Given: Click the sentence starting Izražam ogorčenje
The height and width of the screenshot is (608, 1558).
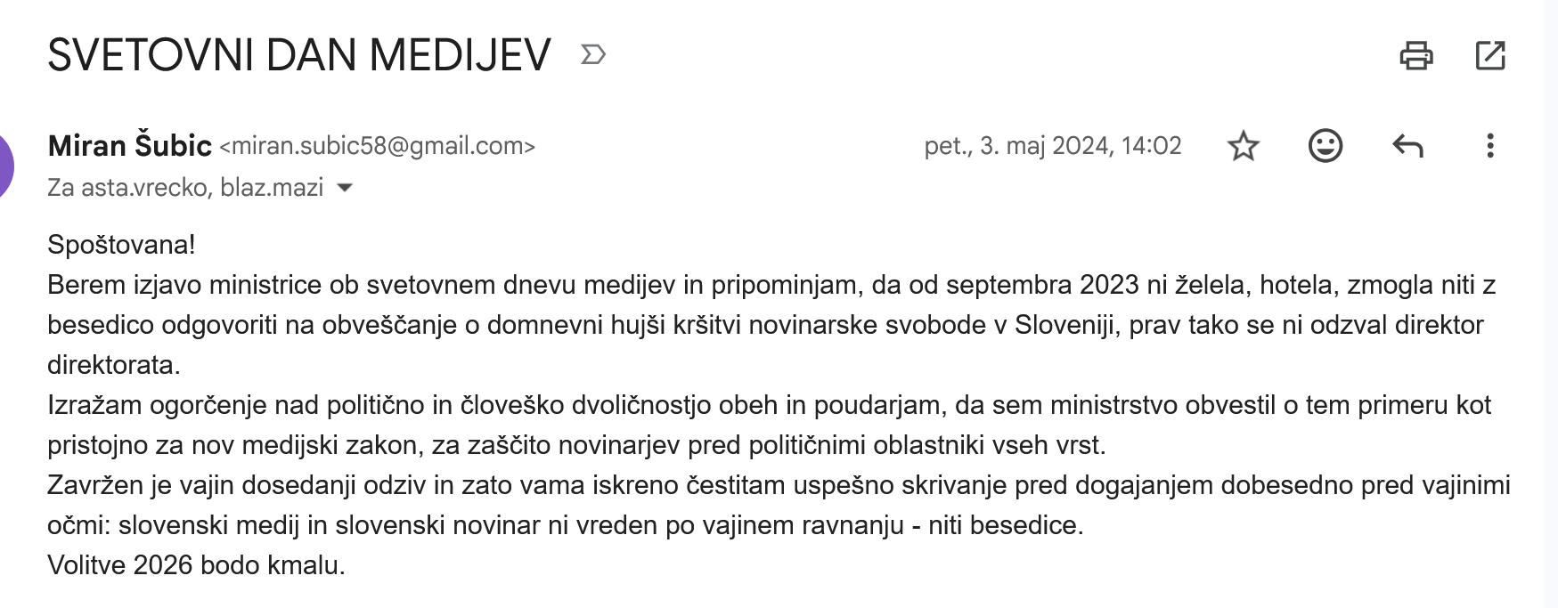Looking at the screenshot, I should 769,425.
